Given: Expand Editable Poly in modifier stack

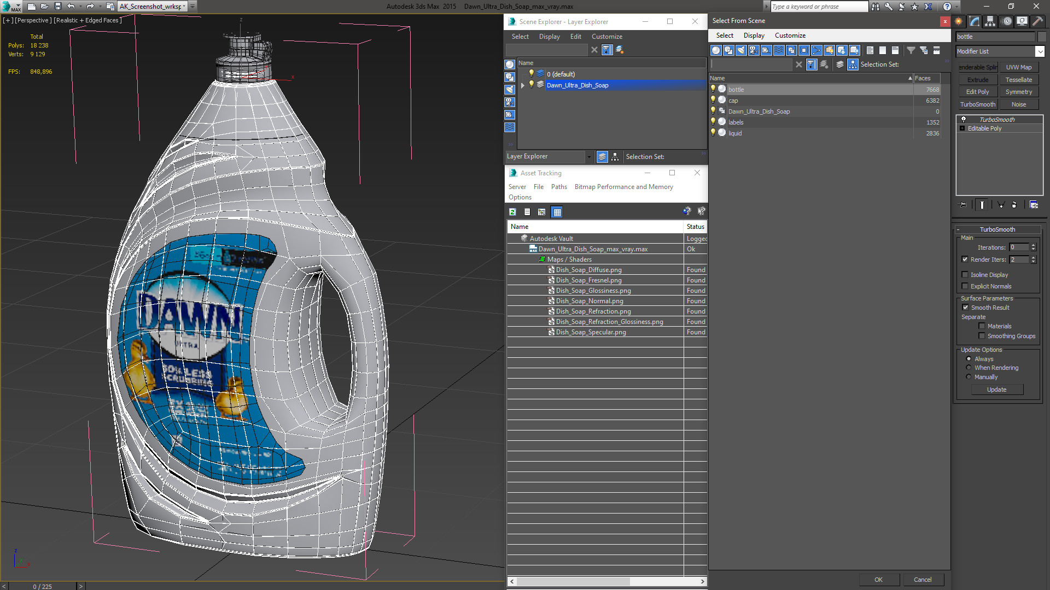Looking at the screenshot, I should pos(962,128).
